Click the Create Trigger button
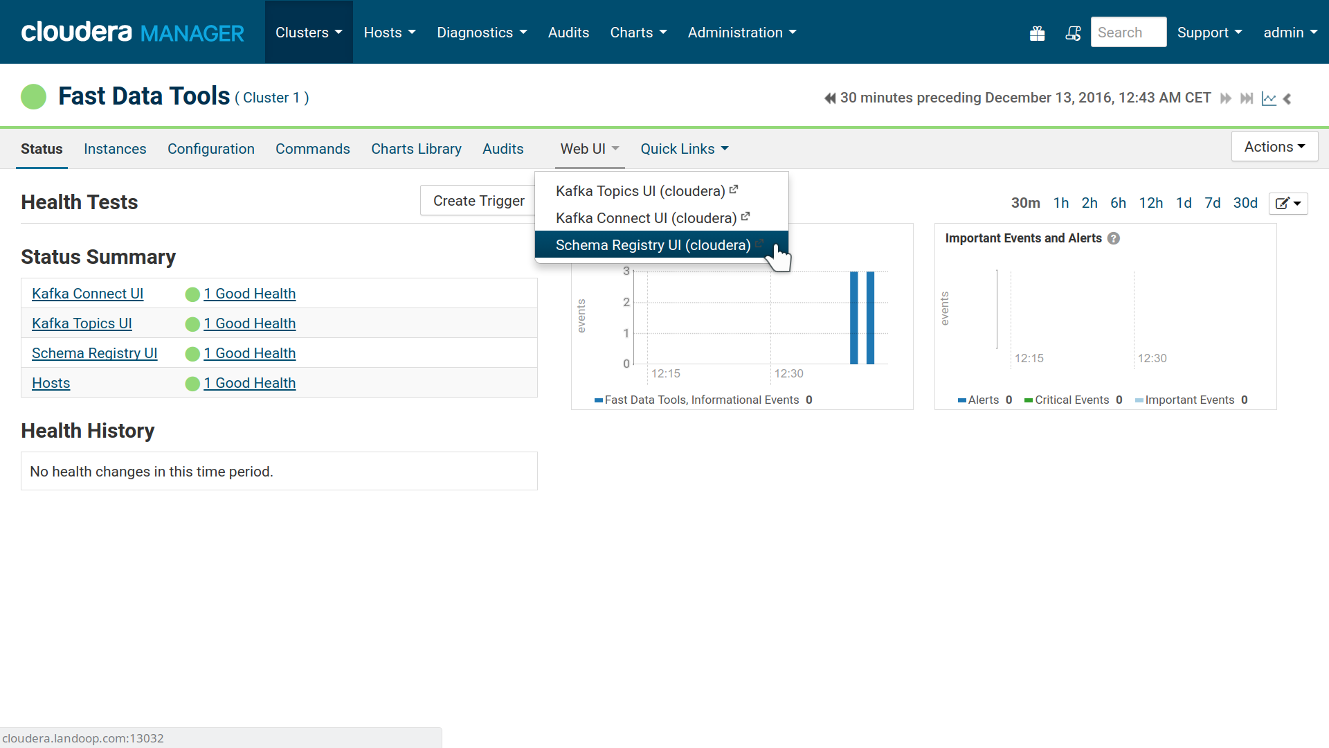The width and height of the screenshot is (1329, 748). [478, 201]
